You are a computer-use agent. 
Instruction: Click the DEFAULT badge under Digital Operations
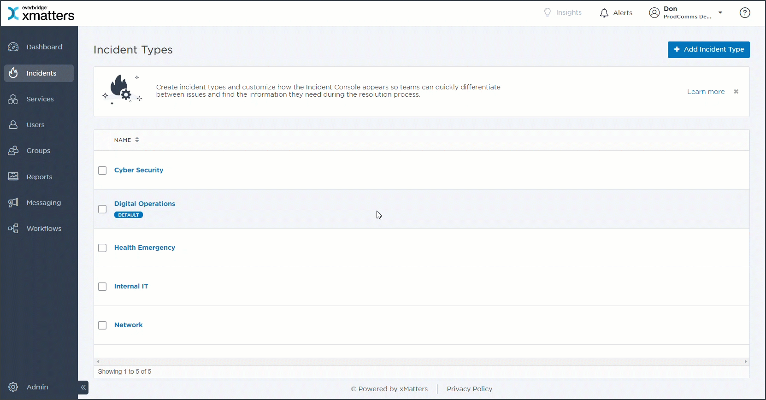(x=129, y=215)
